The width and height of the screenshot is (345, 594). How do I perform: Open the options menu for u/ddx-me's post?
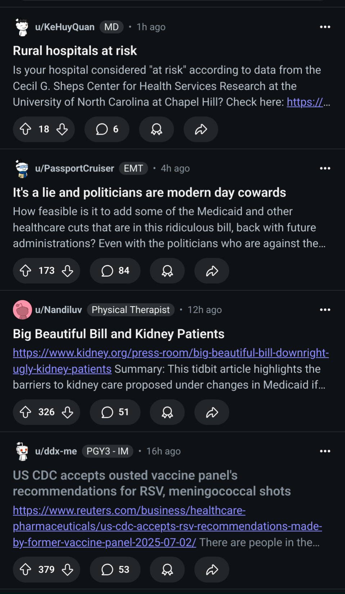tap(325, 451)
